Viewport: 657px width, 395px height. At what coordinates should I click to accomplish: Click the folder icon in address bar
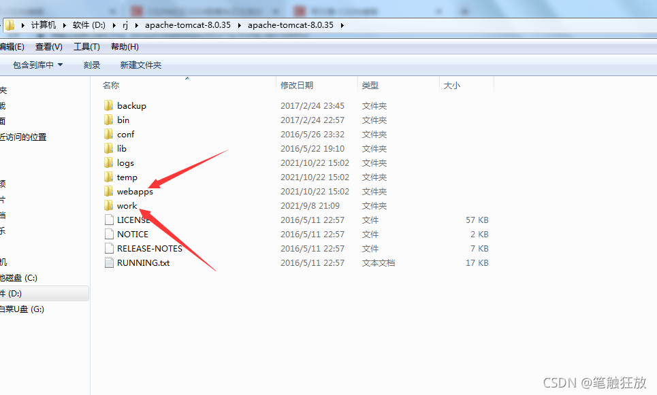10,25
